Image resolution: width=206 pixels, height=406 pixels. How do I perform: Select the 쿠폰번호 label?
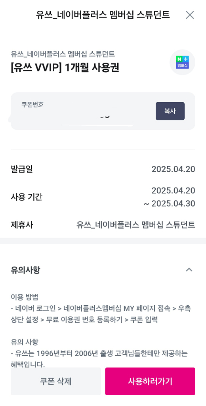(x=32, y=105)
